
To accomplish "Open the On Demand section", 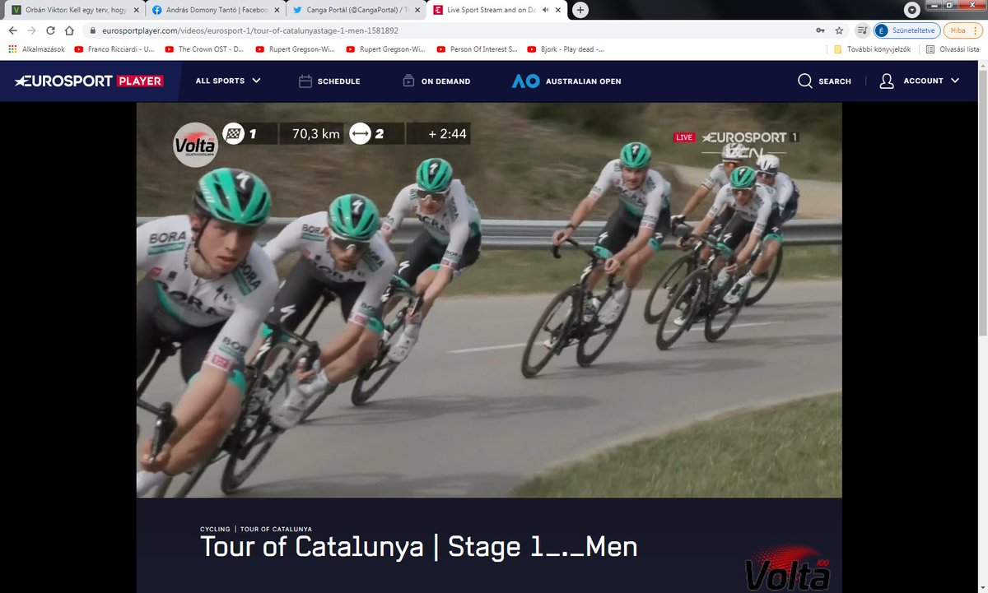I will 436,81.
